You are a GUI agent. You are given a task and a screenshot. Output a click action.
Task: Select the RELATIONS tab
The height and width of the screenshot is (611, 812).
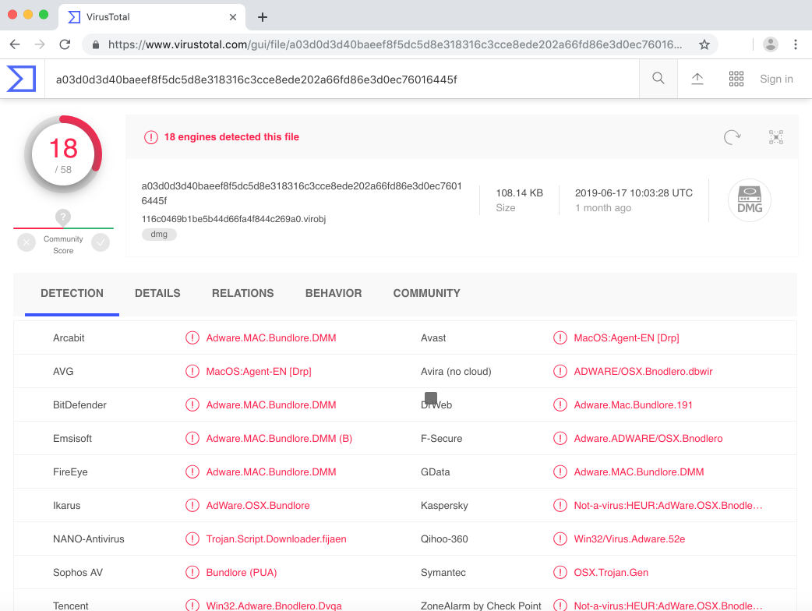point(242,293)
